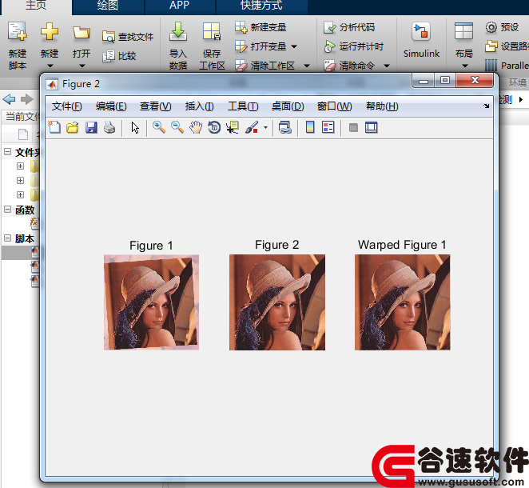Open 插入(I) menu in Figure 2
Image resolution: width=529 pixels, height=488 pixels.
click(199, 106)
